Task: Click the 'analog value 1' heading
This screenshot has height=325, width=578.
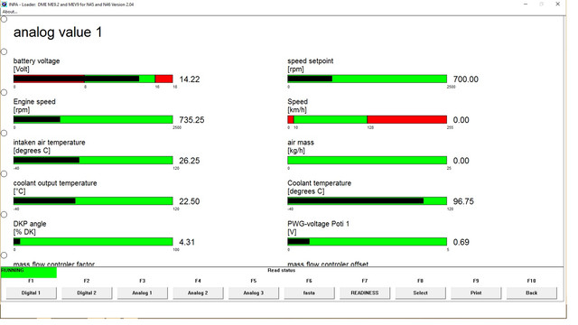Action: 58,32
